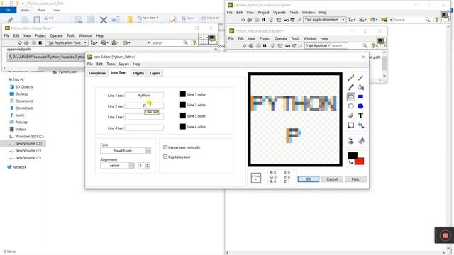
Task: Toggle Center text vertically checkbox
Action: point(165,147)
